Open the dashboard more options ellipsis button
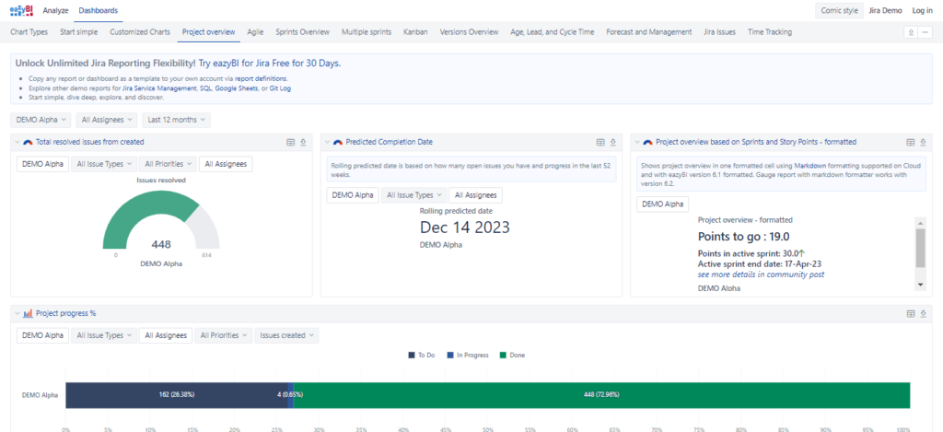Viewport: 943px width, 432px height. pos(925,32)
